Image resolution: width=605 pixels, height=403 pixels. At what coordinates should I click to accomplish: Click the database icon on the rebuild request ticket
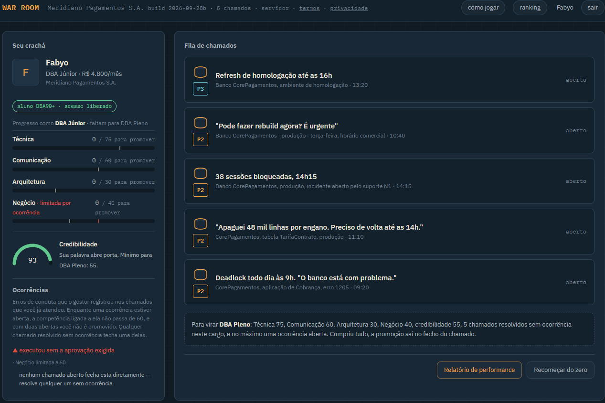[201, 123]
